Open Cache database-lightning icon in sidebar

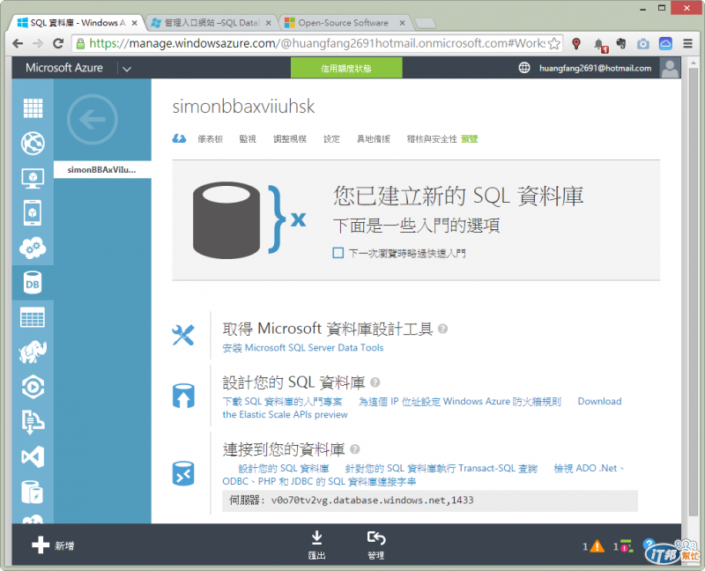pyautogui.click(x=33, y=493)
